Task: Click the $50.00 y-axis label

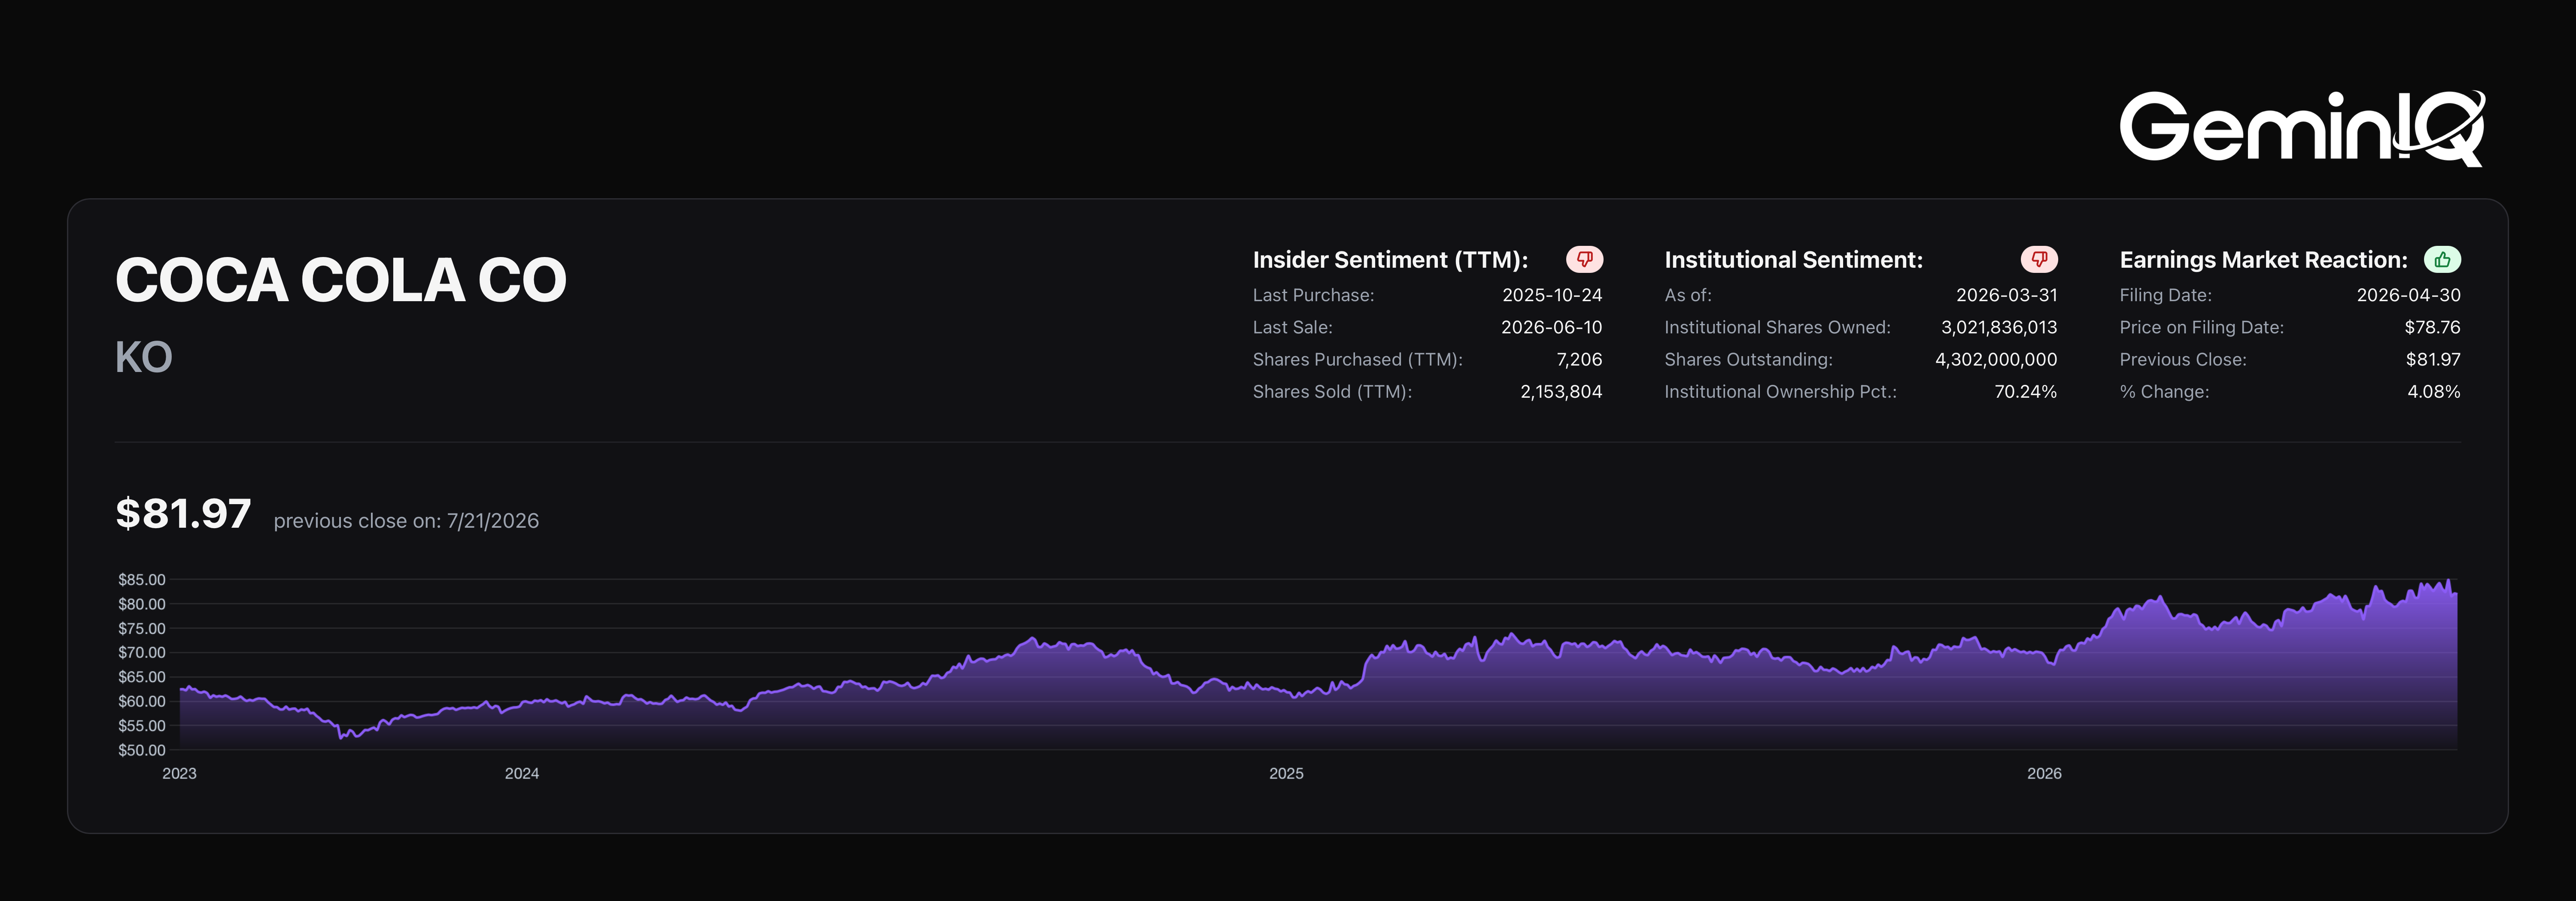Action: pyautogui.click(x=142, y=750)
